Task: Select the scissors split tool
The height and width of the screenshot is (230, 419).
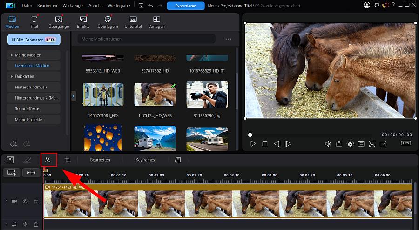Action: [x=48, y=160]
